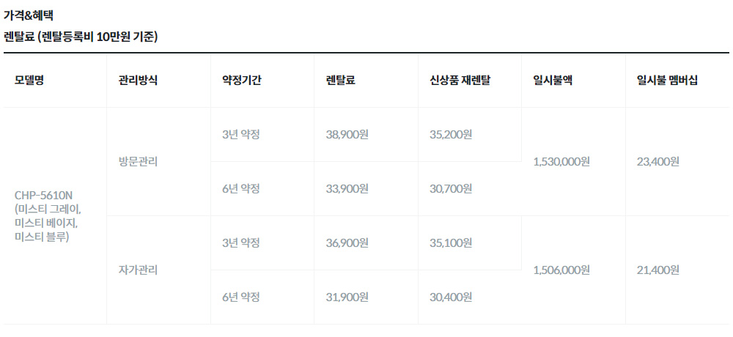Click the 가격&혜택 heading
Viewport: 733px width, 337px height.
click(28, 15)
